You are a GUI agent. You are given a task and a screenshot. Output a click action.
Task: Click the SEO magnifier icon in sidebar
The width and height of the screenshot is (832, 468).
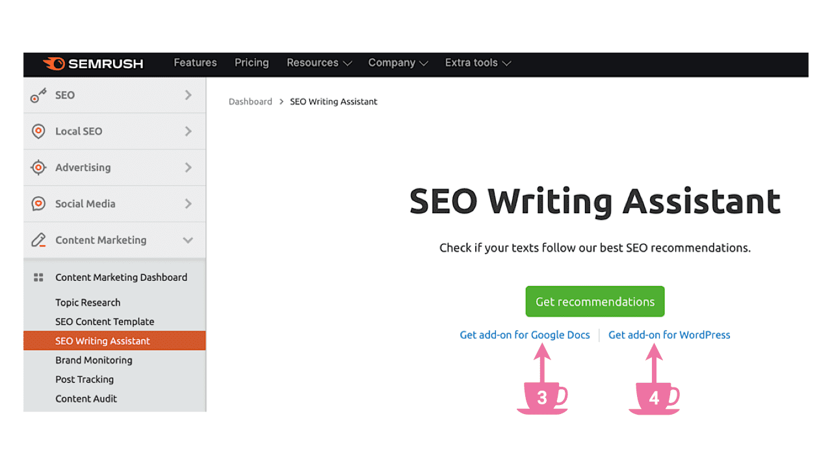pos(38,95)
